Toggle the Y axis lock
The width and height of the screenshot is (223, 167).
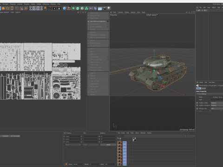(36, 8)
